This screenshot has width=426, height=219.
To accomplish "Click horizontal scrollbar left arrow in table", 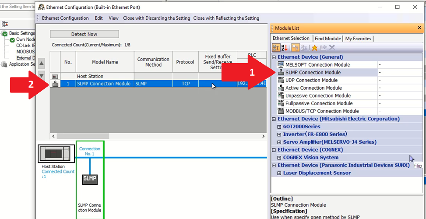I will pos(53,136).
